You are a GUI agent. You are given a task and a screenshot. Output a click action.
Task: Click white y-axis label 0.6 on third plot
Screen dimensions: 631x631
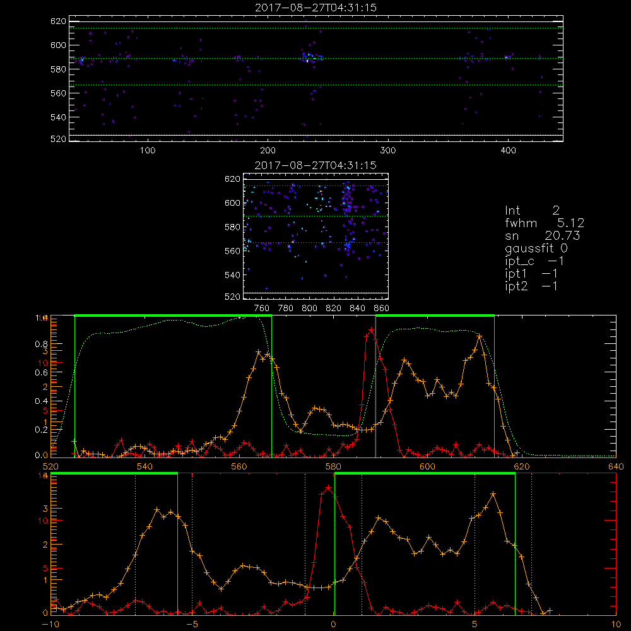coord(42,373)
